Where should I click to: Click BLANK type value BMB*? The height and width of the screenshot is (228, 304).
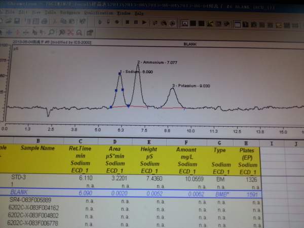pyautogui.click(x=222, y=194)
